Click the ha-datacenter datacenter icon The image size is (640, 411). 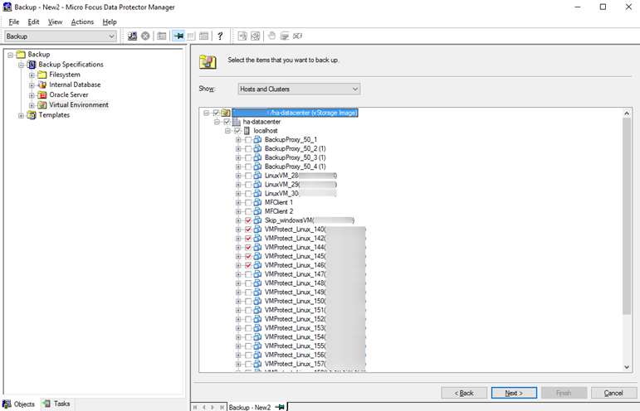point(236,122)
